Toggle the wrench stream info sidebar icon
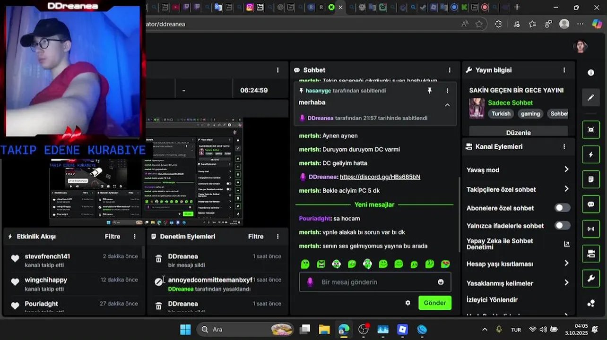This screenshot has width=607, height=340. (591, 279)
